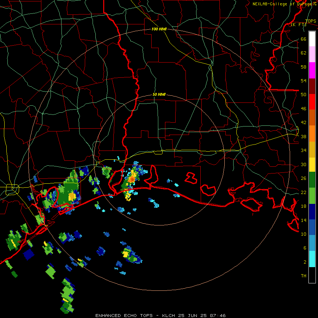Select the navy blue legend color band
318x318 pixels.
pos(312,212)
